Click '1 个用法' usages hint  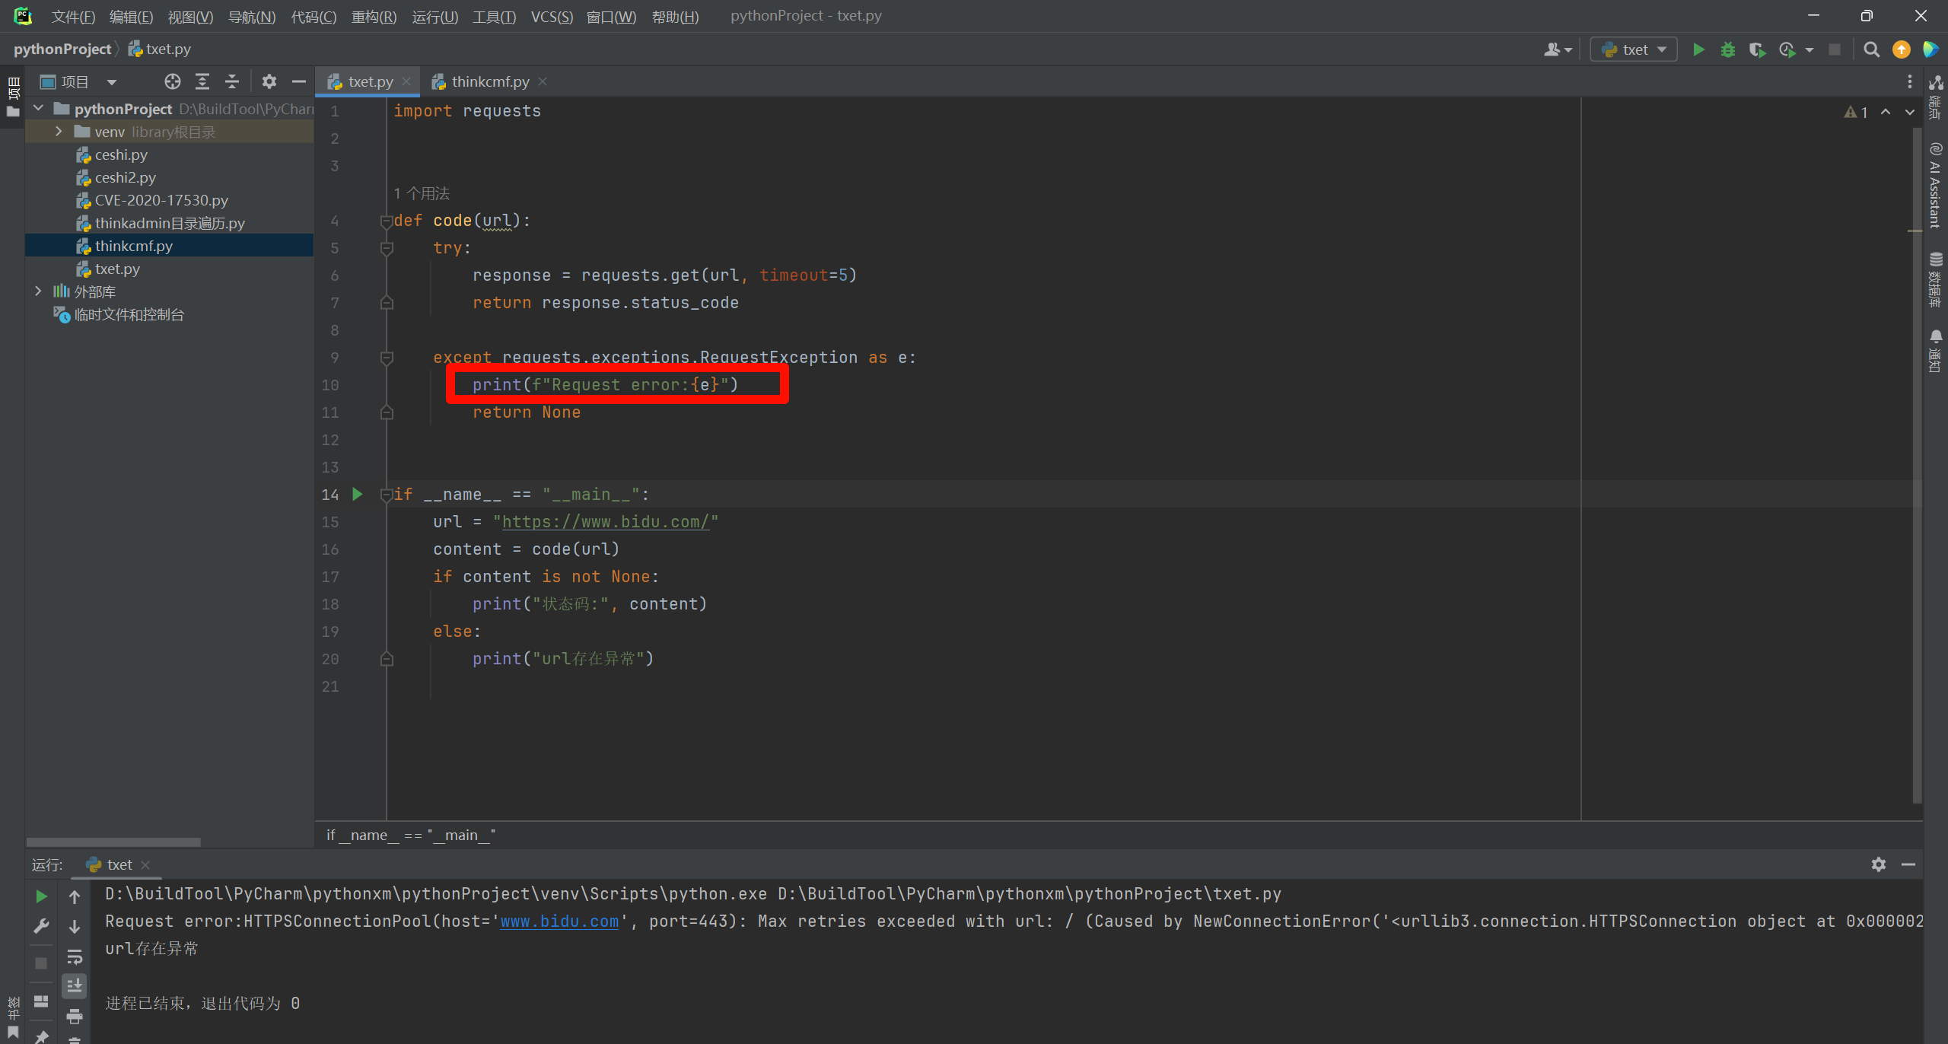(422, 193)
